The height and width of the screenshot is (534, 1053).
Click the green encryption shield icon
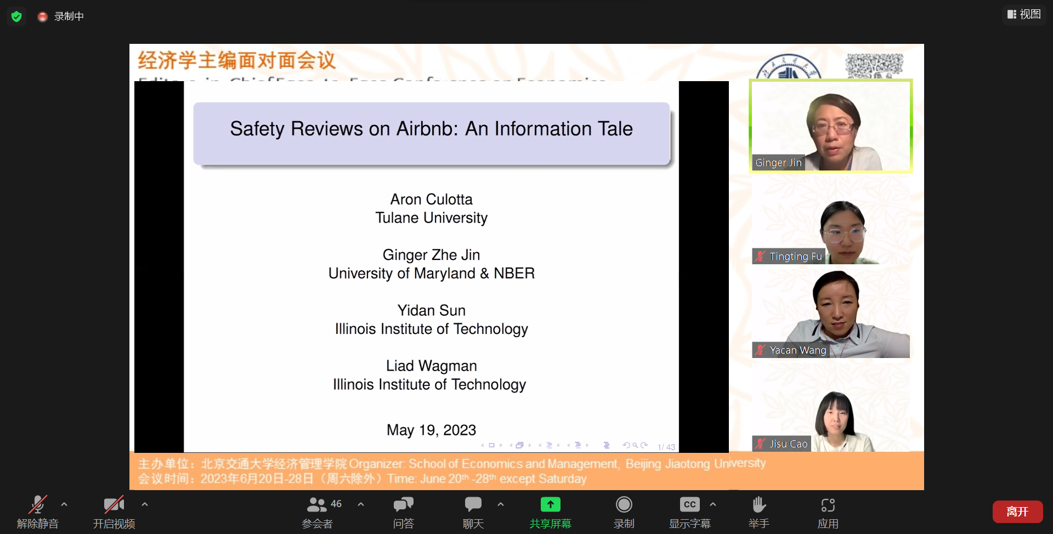tap(16, 16)
